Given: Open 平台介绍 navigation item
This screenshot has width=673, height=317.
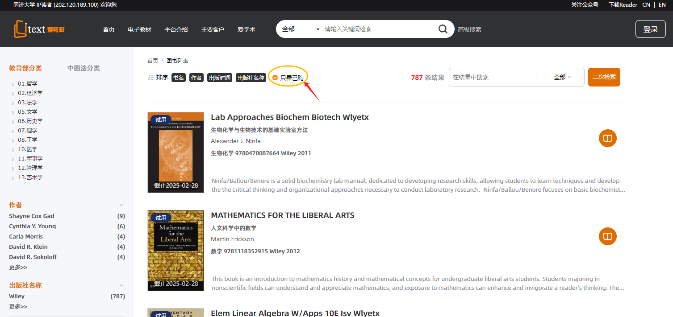Looking at the screenshot, I should [176, 29].
